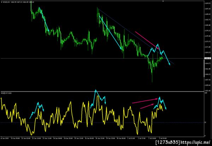This screenshot has height=146, width=212.
Task: Click the RSI indicator label in subwindow
Action: pyautogui.click(x=6, y=93)
